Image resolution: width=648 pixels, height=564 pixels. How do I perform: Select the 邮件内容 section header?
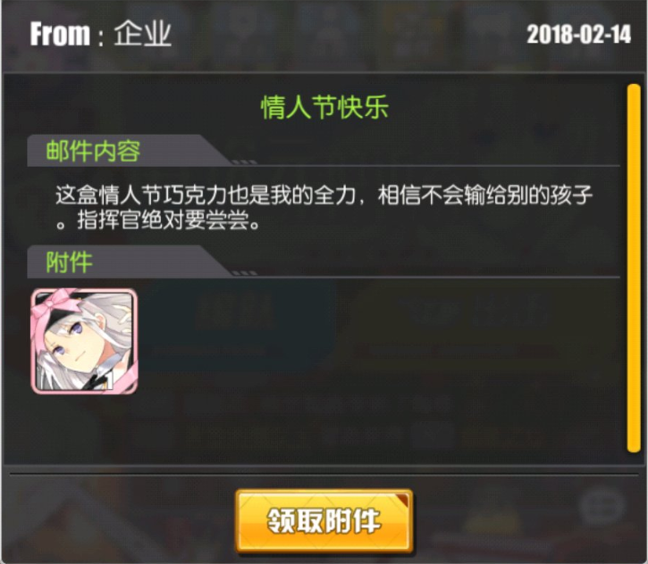tap(93, 151)
